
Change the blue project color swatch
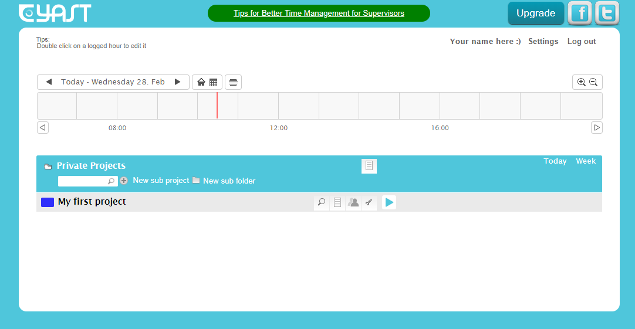[48, 202]
